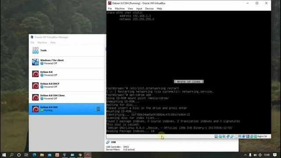This screenshot has height=158, width=281.
Task: Open the Debian 8.8 SSH machine tools menu
Action: [x=97, y=109]
